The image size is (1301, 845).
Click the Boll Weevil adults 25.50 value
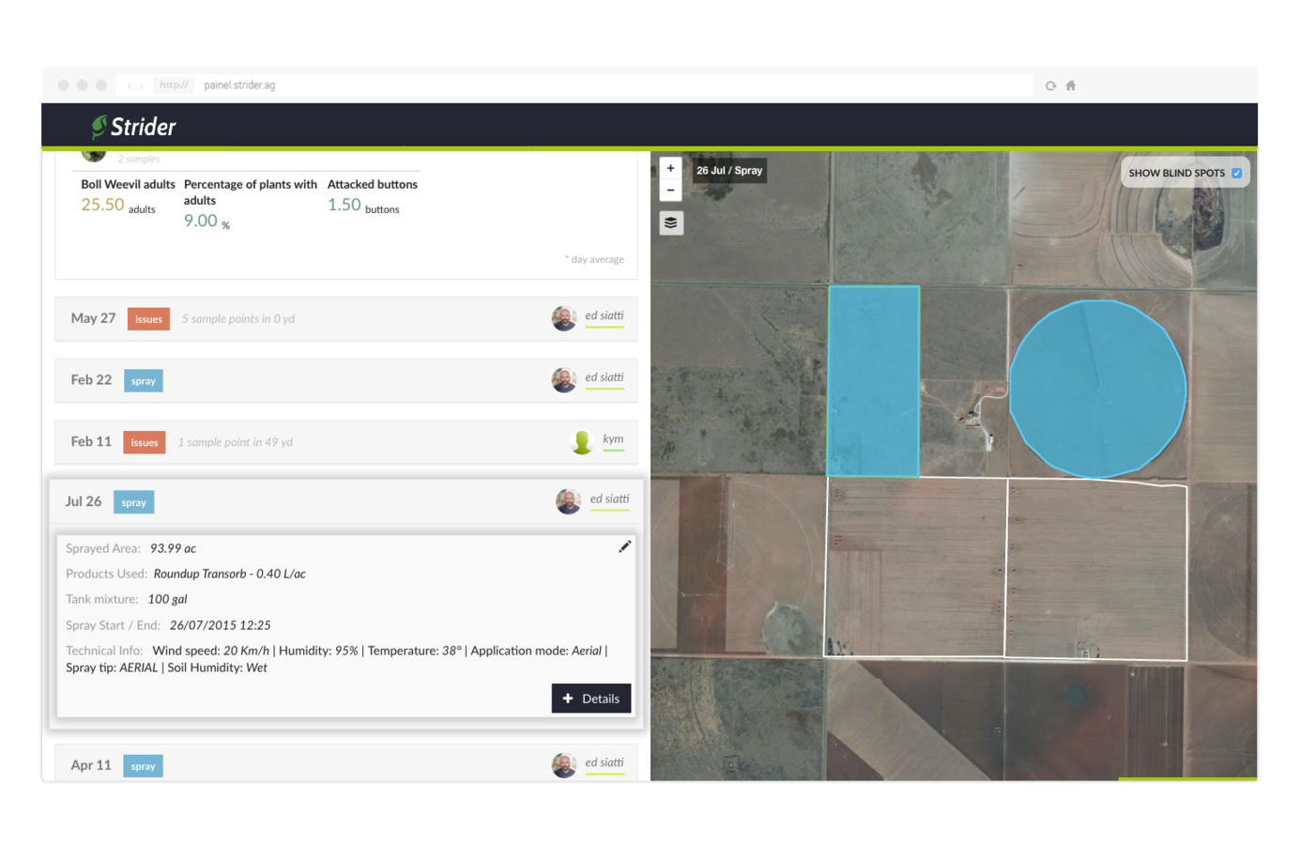coord(102,205)
